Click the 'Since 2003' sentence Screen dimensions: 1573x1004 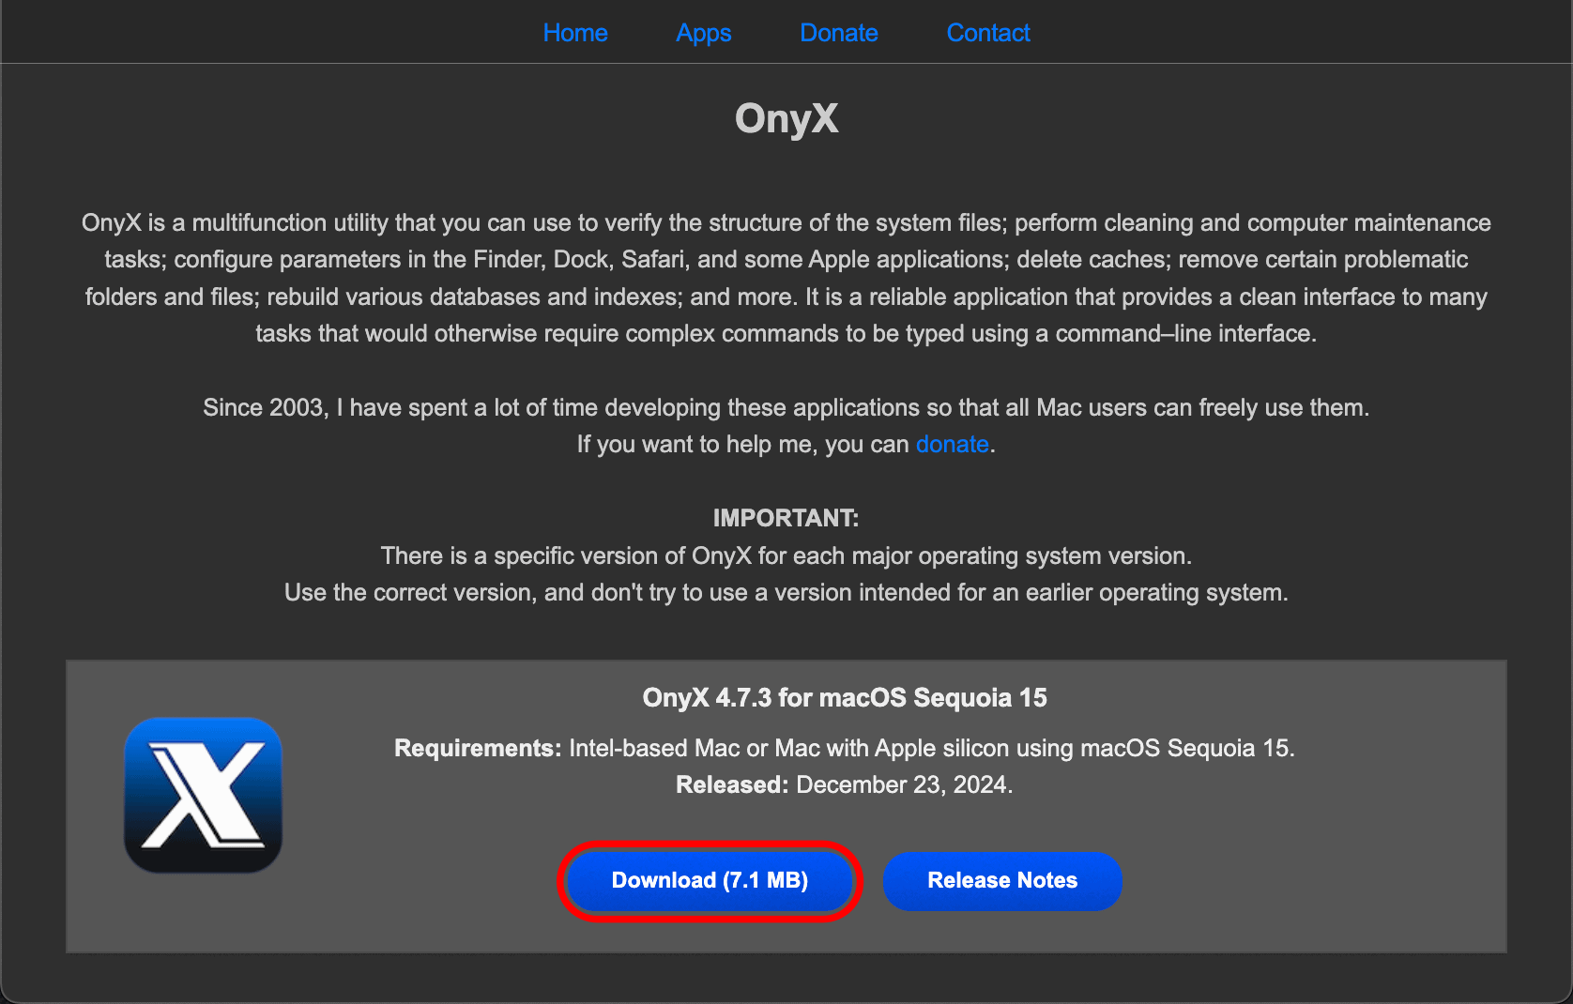pos(786,407)
